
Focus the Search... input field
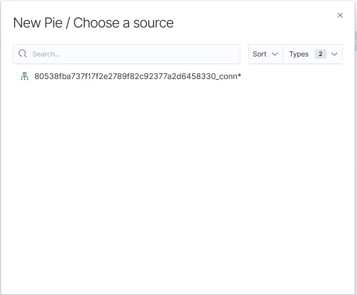click(x=133, y=54)
